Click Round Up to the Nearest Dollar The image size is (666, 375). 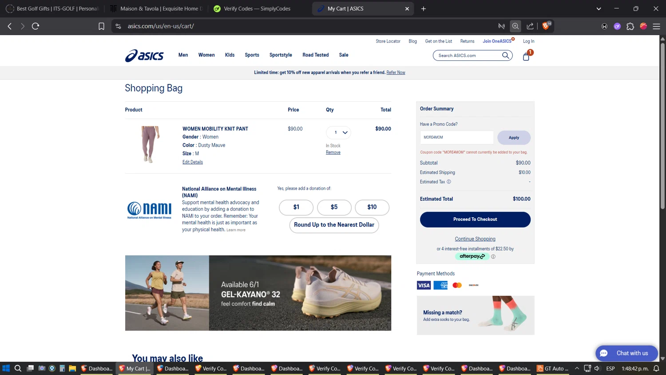[x=334, y=225]
